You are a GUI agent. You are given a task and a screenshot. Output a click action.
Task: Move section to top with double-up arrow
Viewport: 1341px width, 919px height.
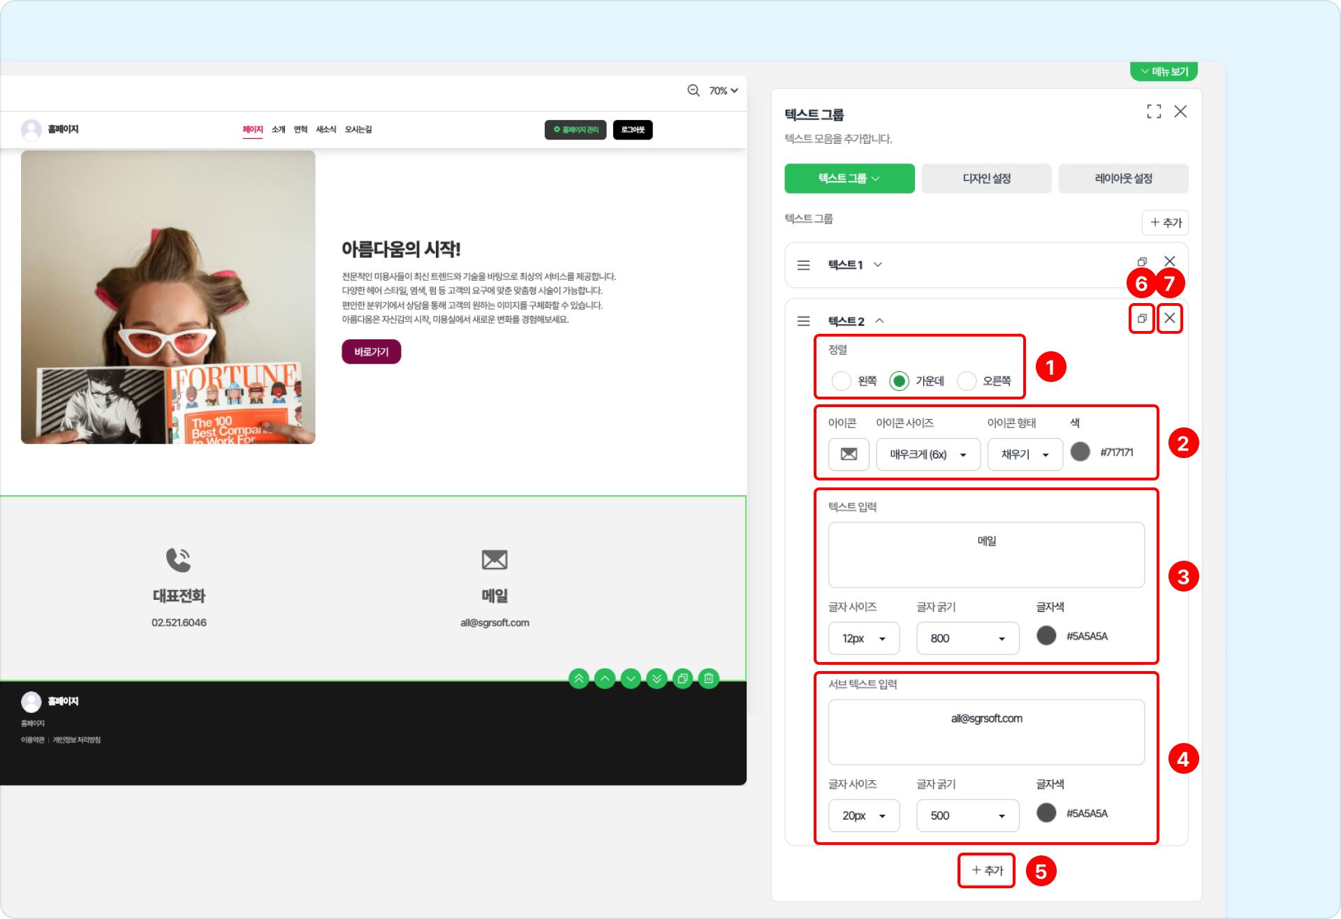pyautogui.click(x=579, y=678)
